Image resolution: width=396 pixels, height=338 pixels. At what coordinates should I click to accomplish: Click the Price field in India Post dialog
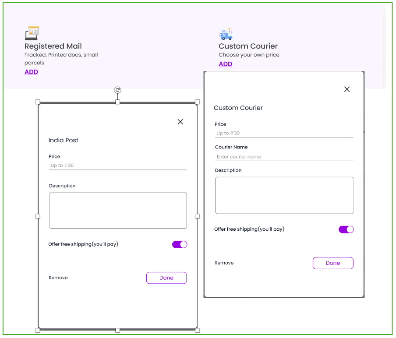tap(118, 165)
